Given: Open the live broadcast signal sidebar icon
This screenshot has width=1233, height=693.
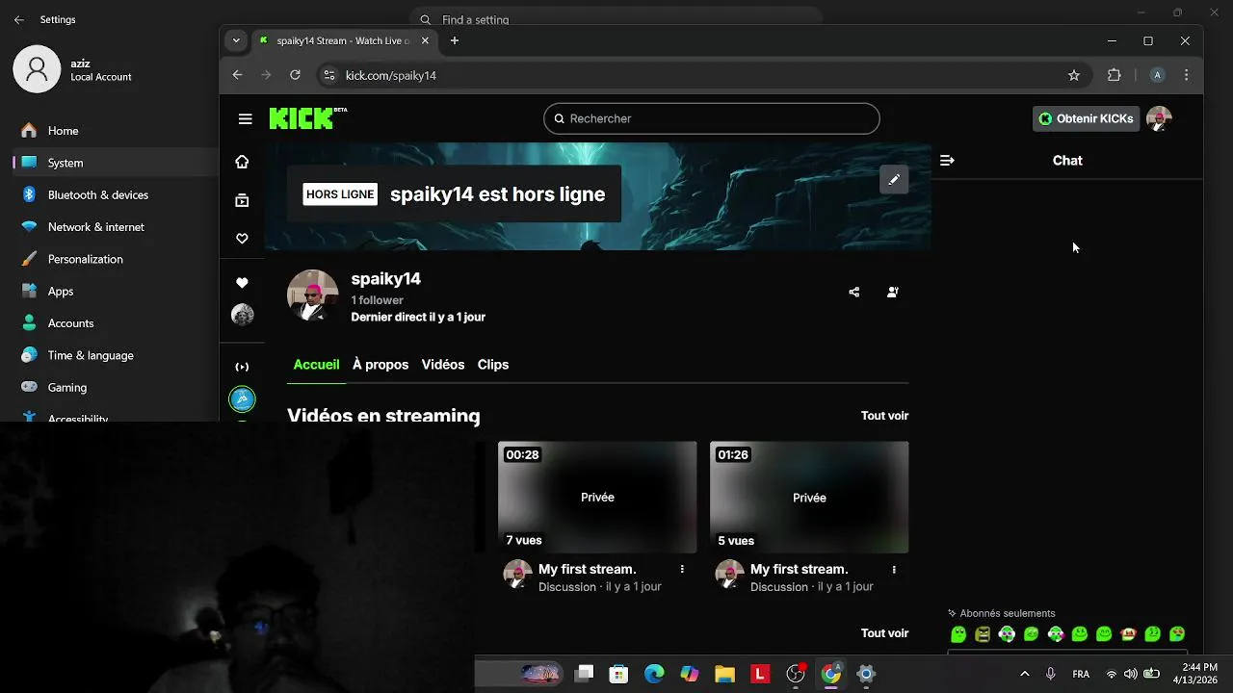Looking at the screenshot, I should point(242,367).
